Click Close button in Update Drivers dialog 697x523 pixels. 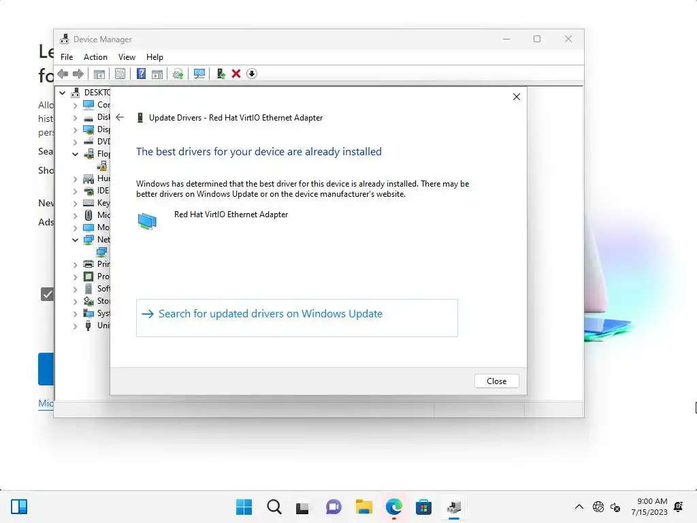(x=496, y=381)
